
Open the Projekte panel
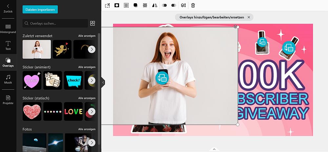[8, 100]
